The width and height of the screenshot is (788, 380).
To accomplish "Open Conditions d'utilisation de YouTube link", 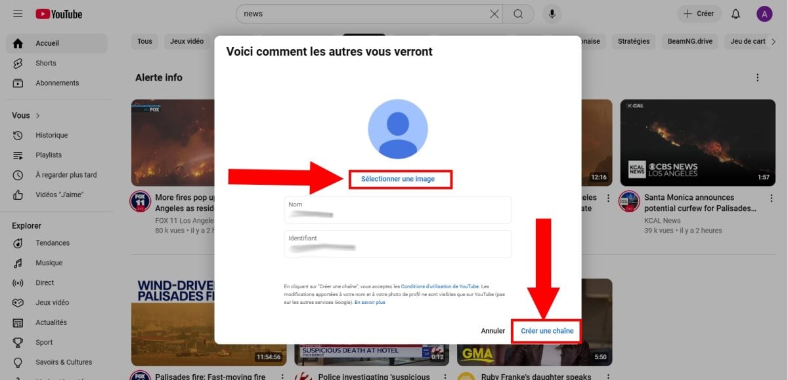I will coord(439,286).
